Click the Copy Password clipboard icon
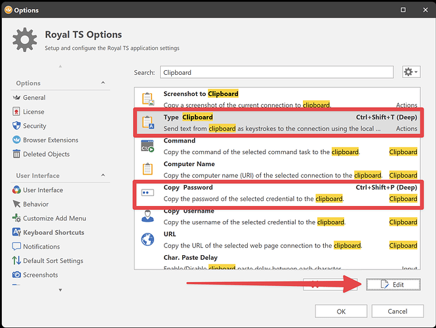 click(x=148, y=193)
